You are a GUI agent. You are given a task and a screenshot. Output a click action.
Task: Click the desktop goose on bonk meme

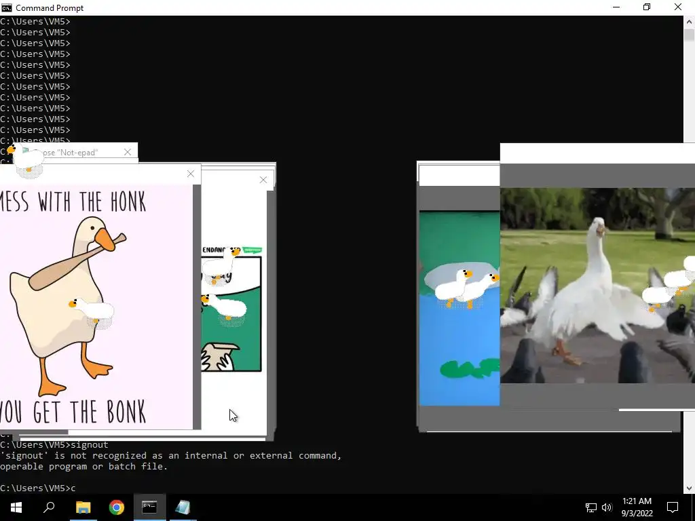coord(92,312)
